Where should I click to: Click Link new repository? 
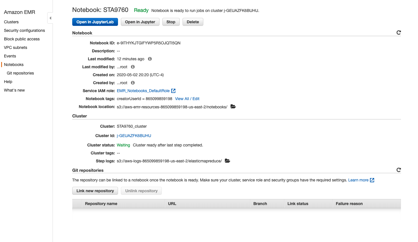pos(95,191)
